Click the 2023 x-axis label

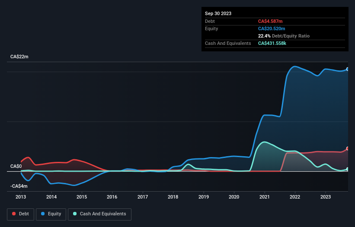coord(326,197)
